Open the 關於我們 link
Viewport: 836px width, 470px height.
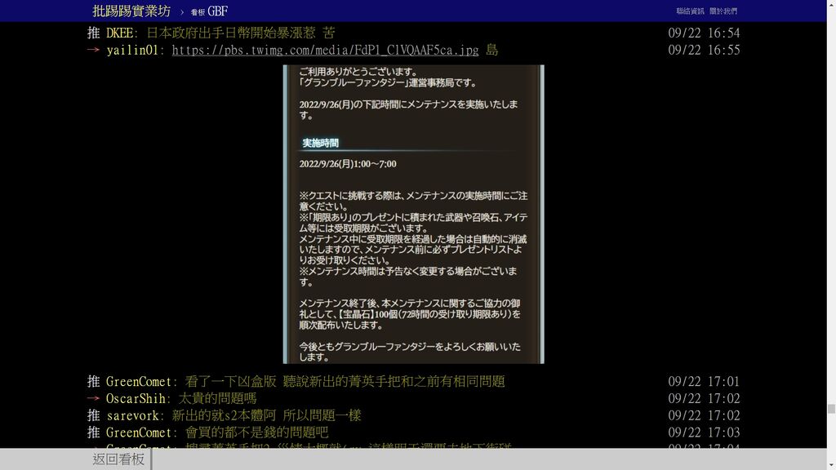[723, 11]
